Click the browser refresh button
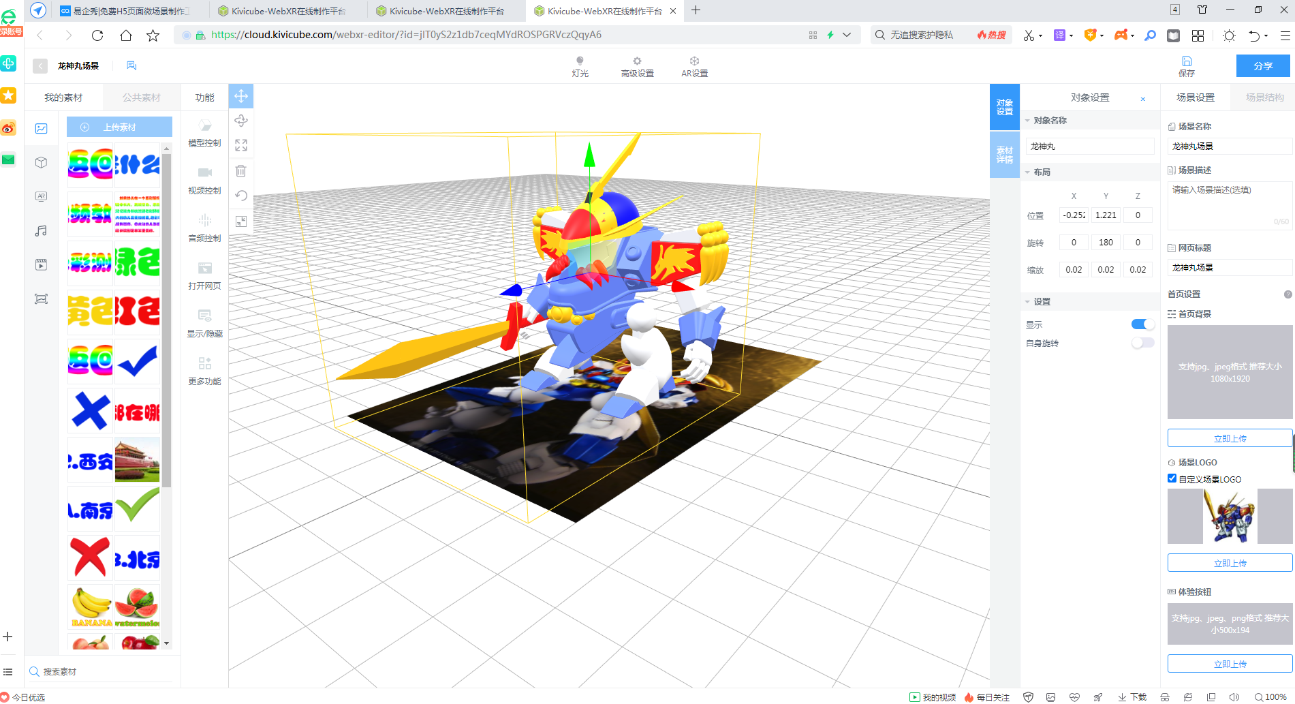 pos(97,35)
